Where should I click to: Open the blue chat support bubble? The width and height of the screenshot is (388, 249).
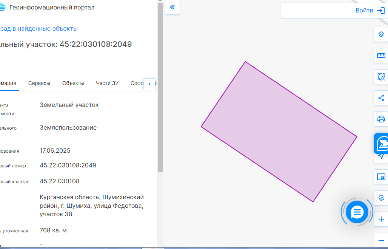(357, 212)
